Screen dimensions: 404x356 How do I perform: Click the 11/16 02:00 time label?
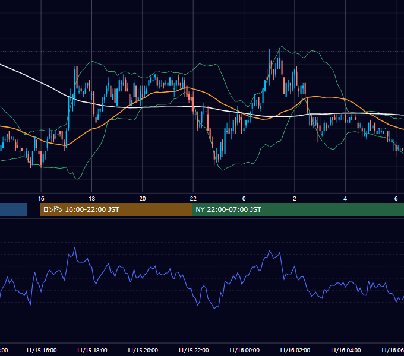(x=295, y=350)
